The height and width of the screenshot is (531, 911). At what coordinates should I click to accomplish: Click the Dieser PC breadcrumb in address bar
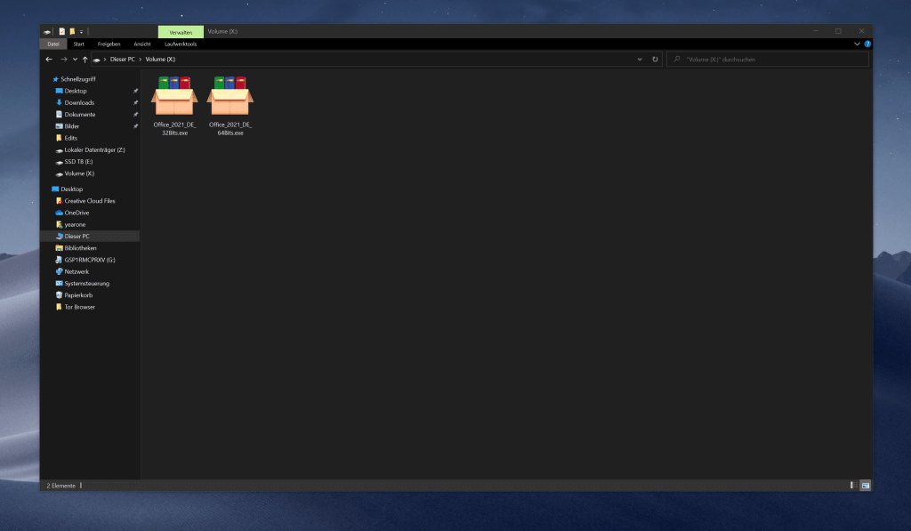[x=123, y=60]
